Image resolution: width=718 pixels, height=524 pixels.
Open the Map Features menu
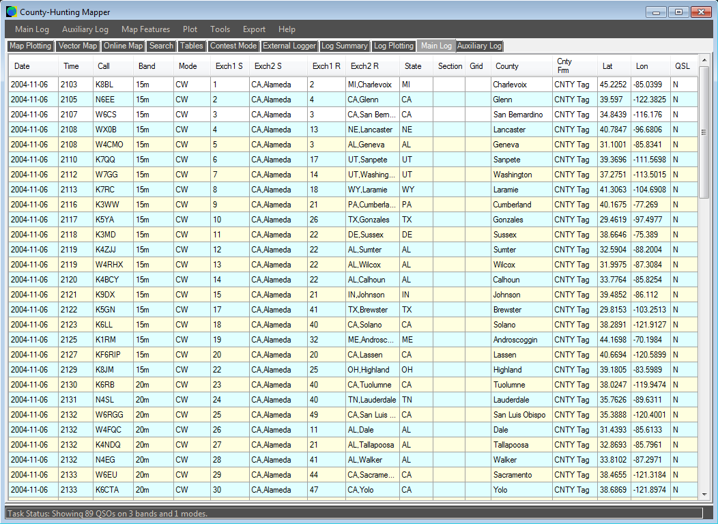(x=145, y=29)
